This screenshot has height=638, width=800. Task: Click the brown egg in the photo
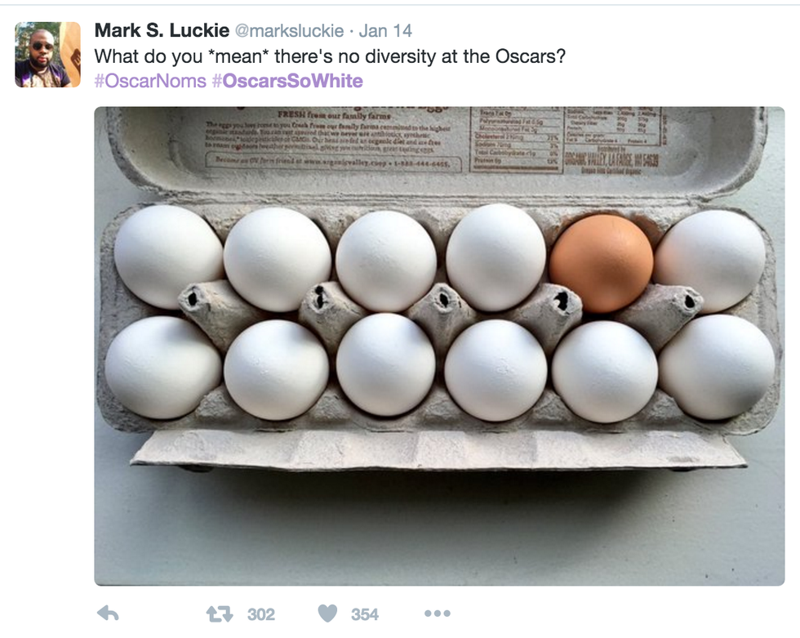tap(601, 263)
